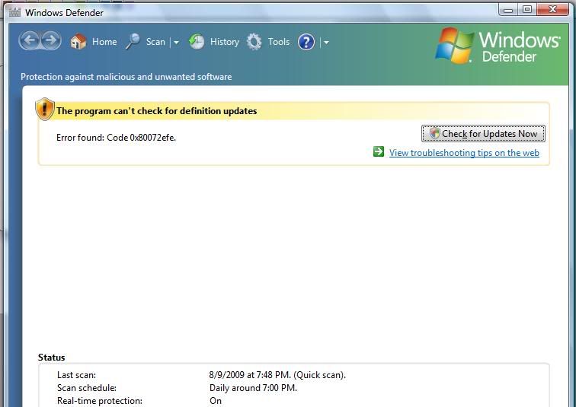
Task: Select the Last scan date value
Action: click(x=277, y=375)
